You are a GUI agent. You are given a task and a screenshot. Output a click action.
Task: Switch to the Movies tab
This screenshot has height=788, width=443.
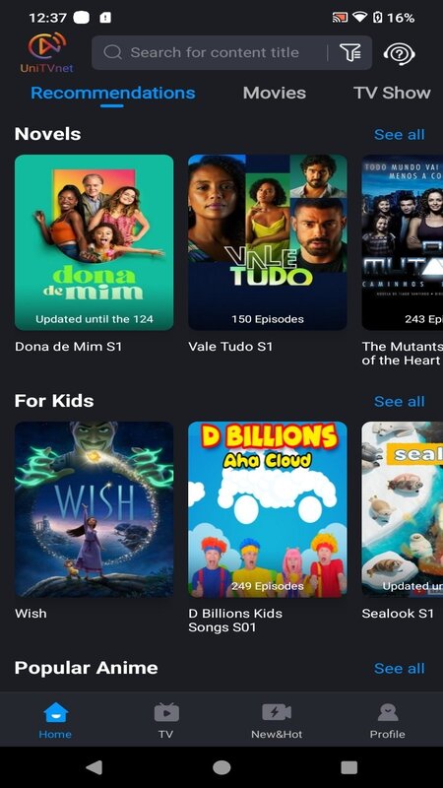[x=275, y=93]
